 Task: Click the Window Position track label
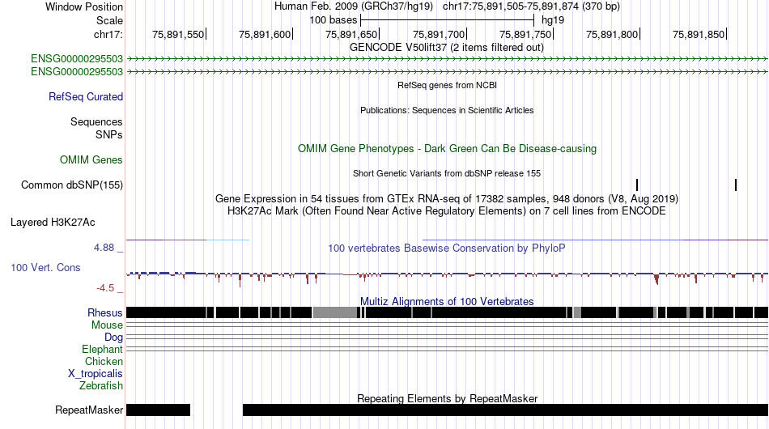pyautogui.click(x=84, y=6)
